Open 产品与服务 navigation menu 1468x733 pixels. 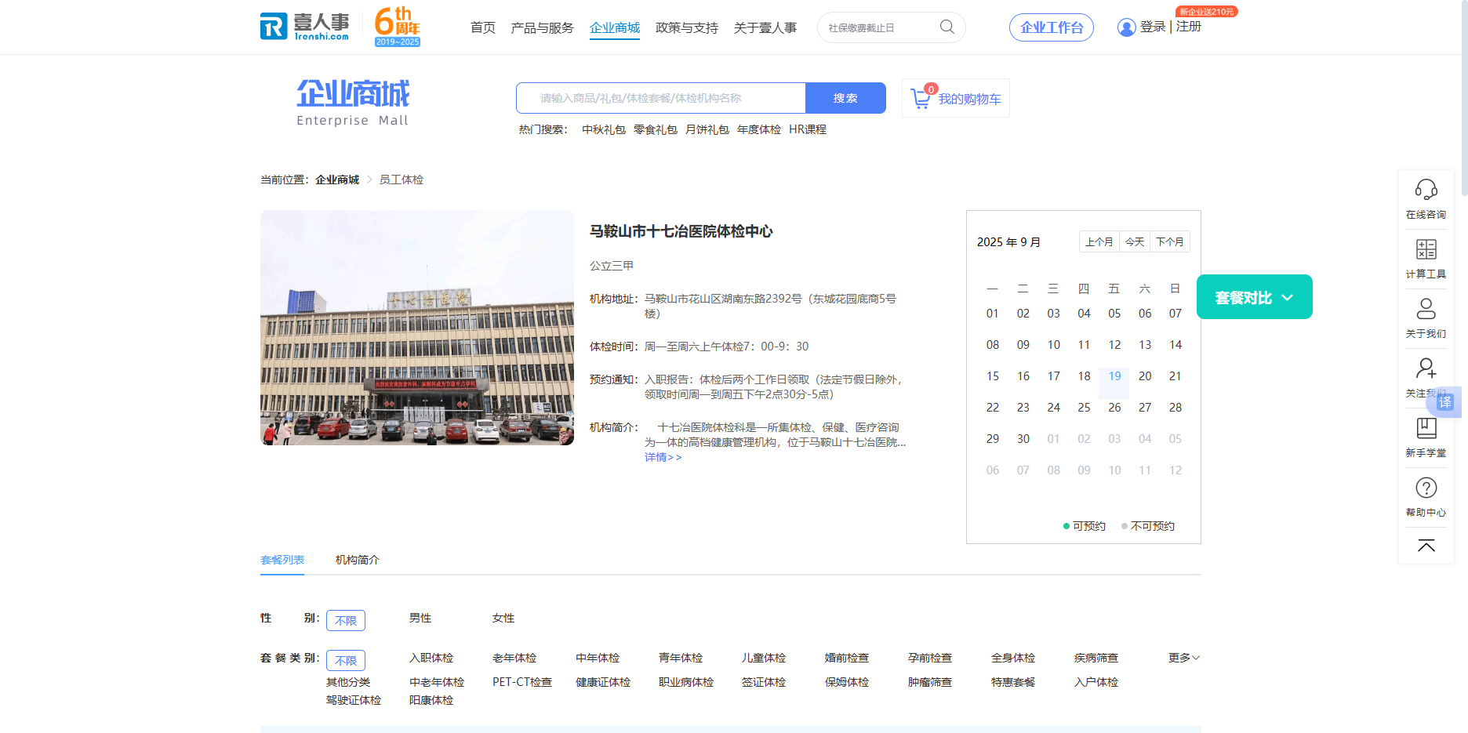coord(542,27)
